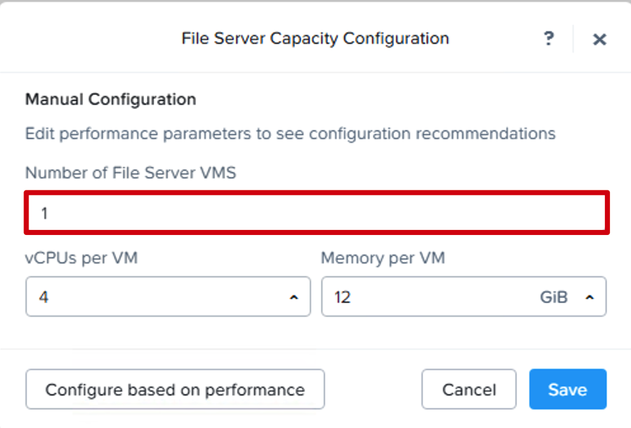Image resolution: width=631 pixels, height=428 pixels.
Task: Click the GiB unit label in memory field
Action: [x=554, y=297]
